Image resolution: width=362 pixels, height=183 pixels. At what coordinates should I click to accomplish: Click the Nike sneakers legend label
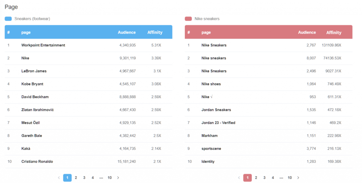point(207,19)
